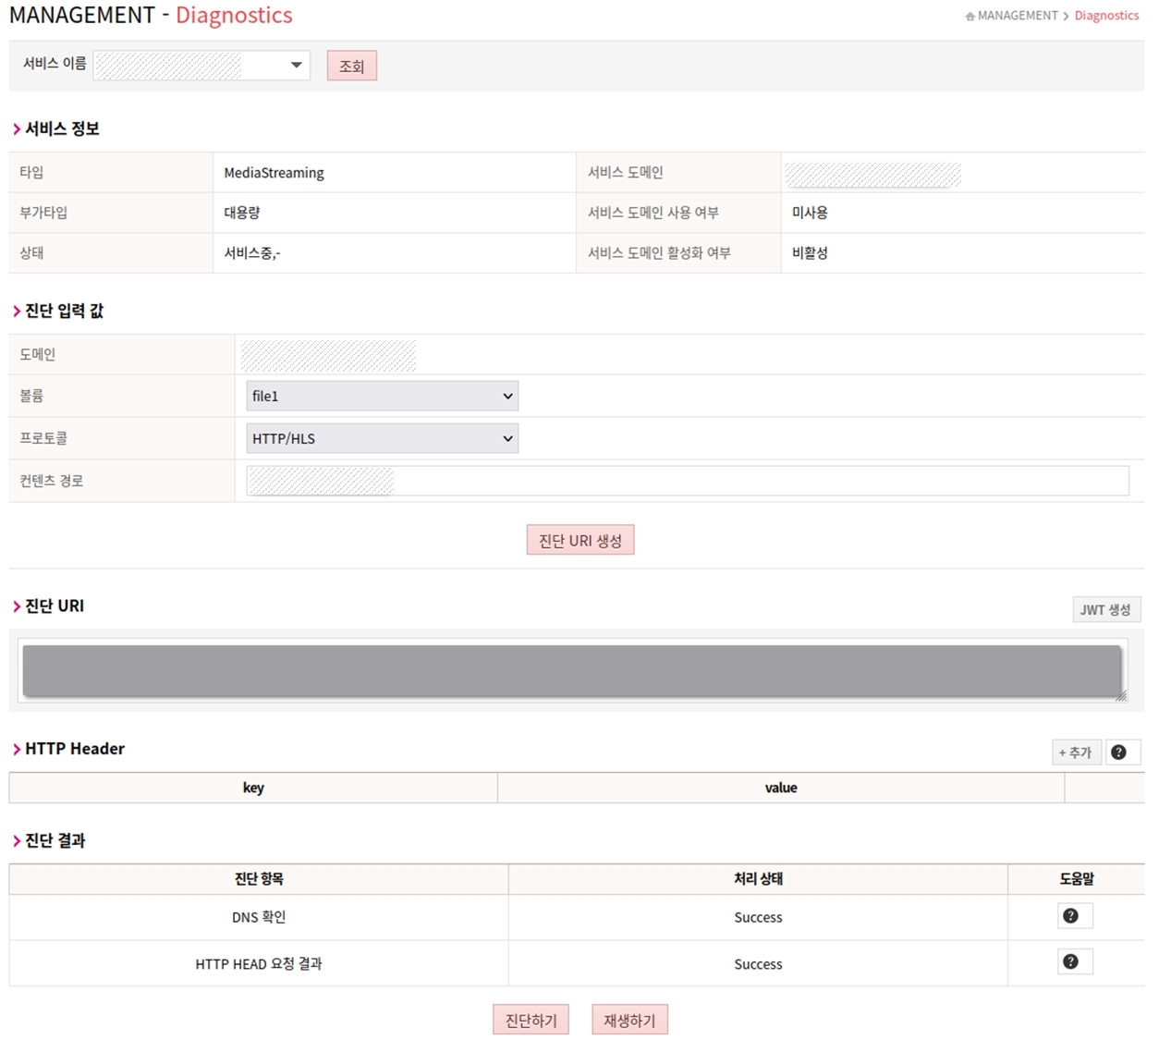
Task: Click the home icon in breadcrumb
Action: tap(970, 17)
